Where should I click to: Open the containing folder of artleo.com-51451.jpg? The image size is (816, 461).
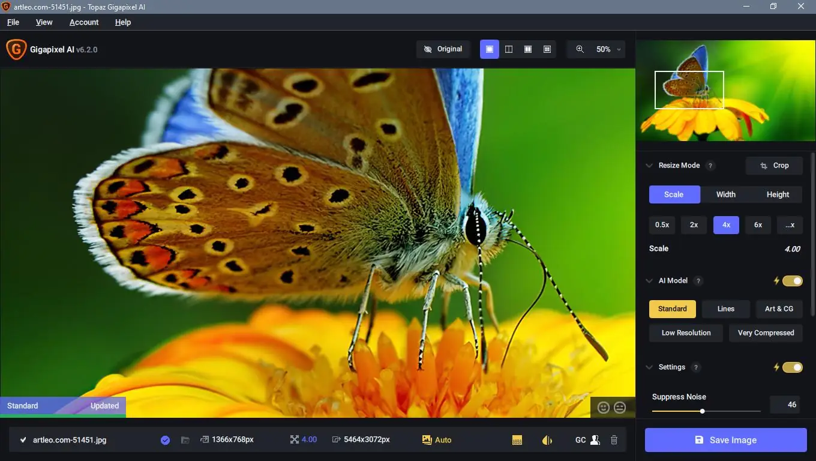[185, 439]
